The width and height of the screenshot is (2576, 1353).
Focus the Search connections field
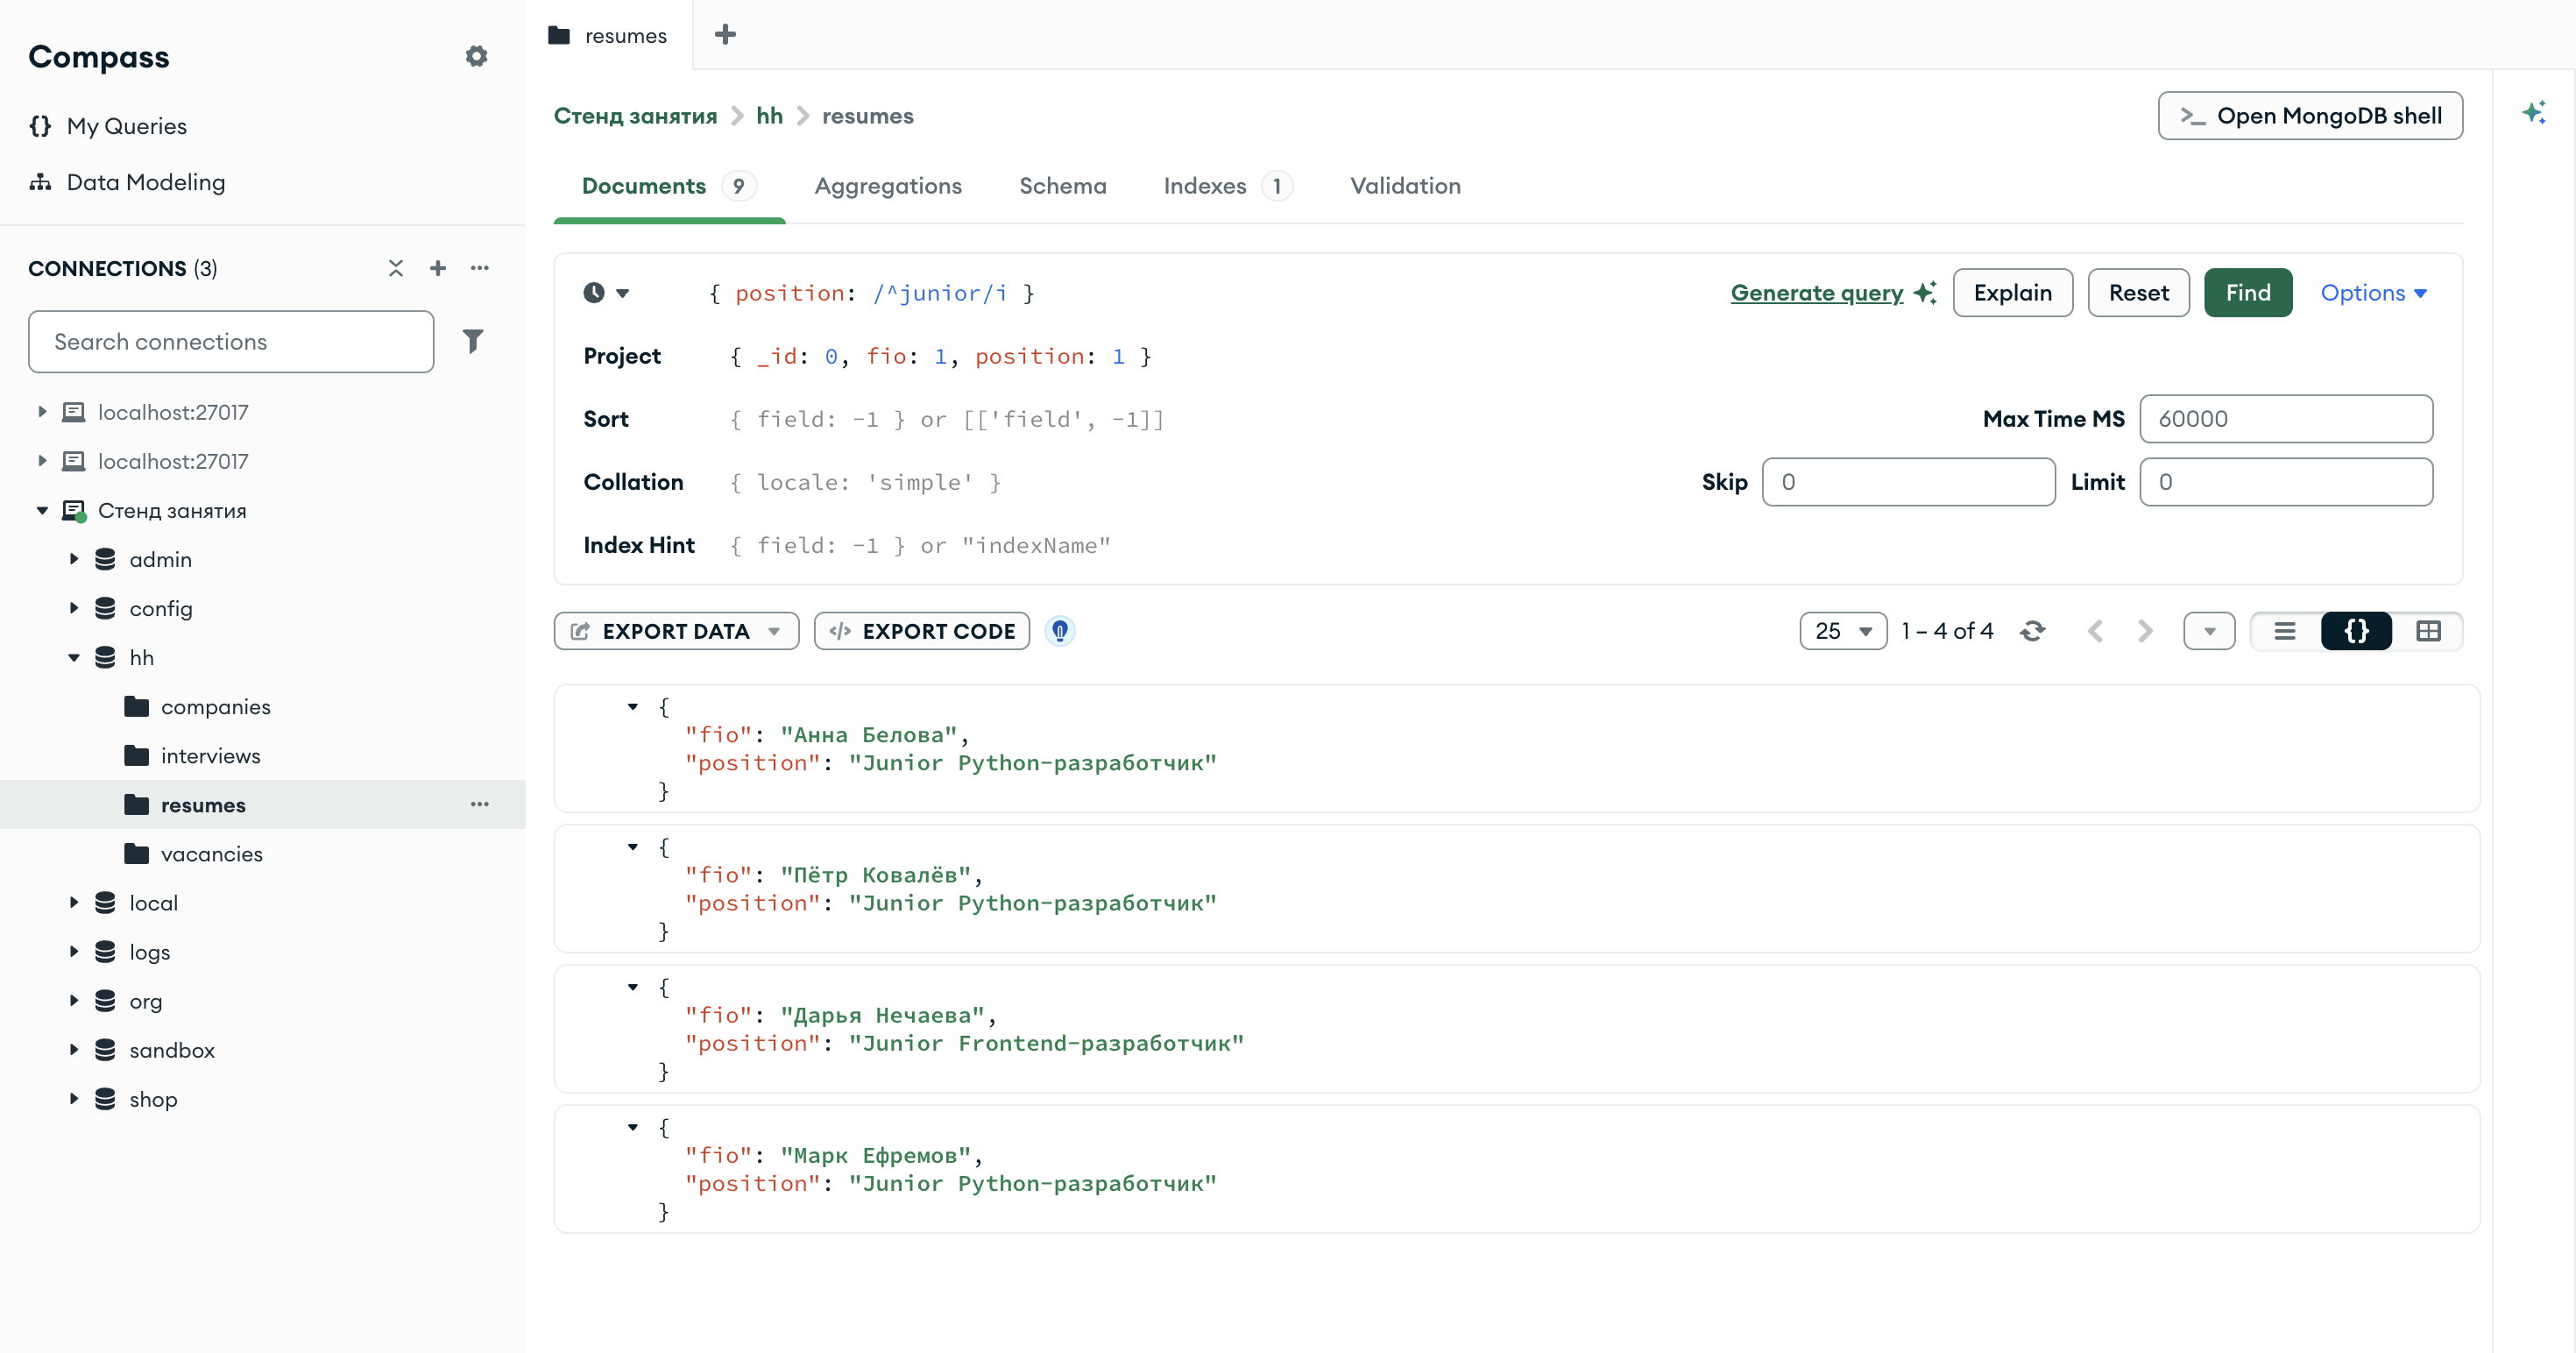coord(231,341)
